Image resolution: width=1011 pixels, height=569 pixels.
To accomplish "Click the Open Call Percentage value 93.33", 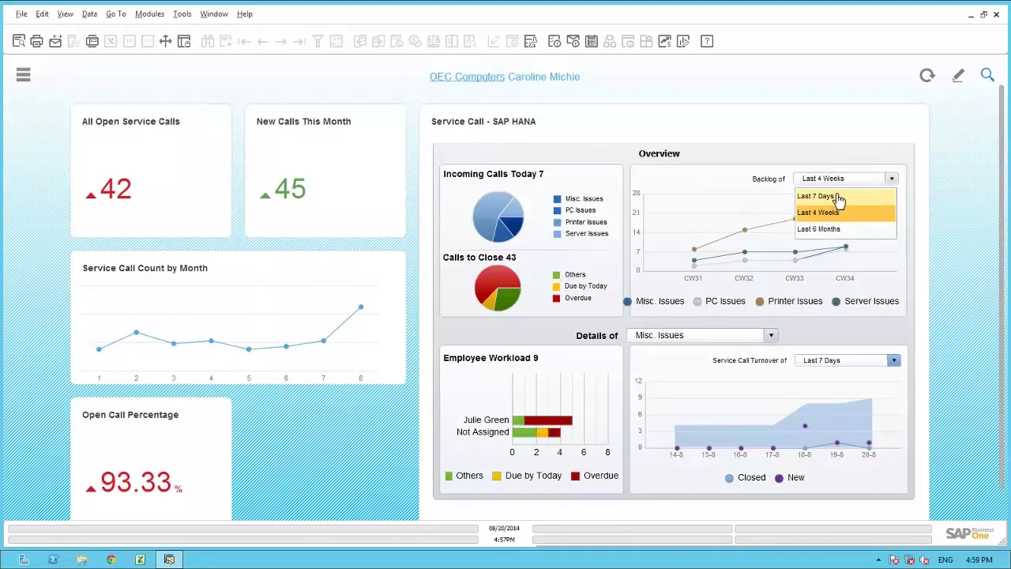I will [x=135, y=482].
